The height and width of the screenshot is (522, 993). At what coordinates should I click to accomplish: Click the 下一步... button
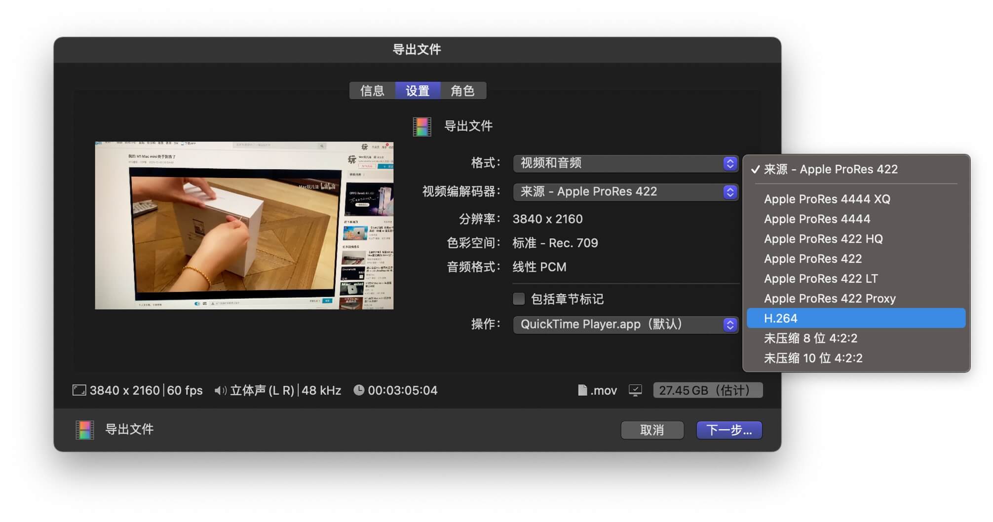point(729,430)
